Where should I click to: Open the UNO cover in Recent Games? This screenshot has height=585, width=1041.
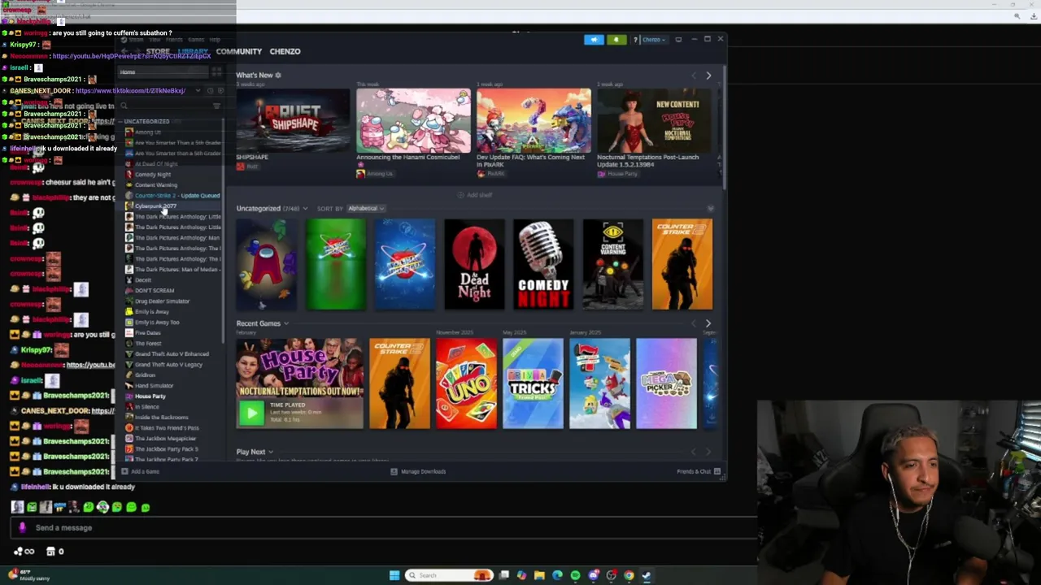466,383
